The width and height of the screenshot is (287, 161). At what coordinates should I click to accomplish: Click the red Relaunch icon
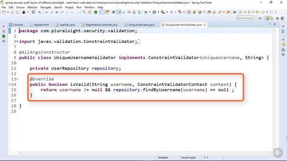(x=180, y=12)
